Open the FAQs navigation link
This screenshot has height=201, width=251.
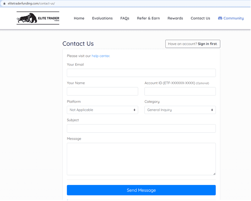pos(125,18)
